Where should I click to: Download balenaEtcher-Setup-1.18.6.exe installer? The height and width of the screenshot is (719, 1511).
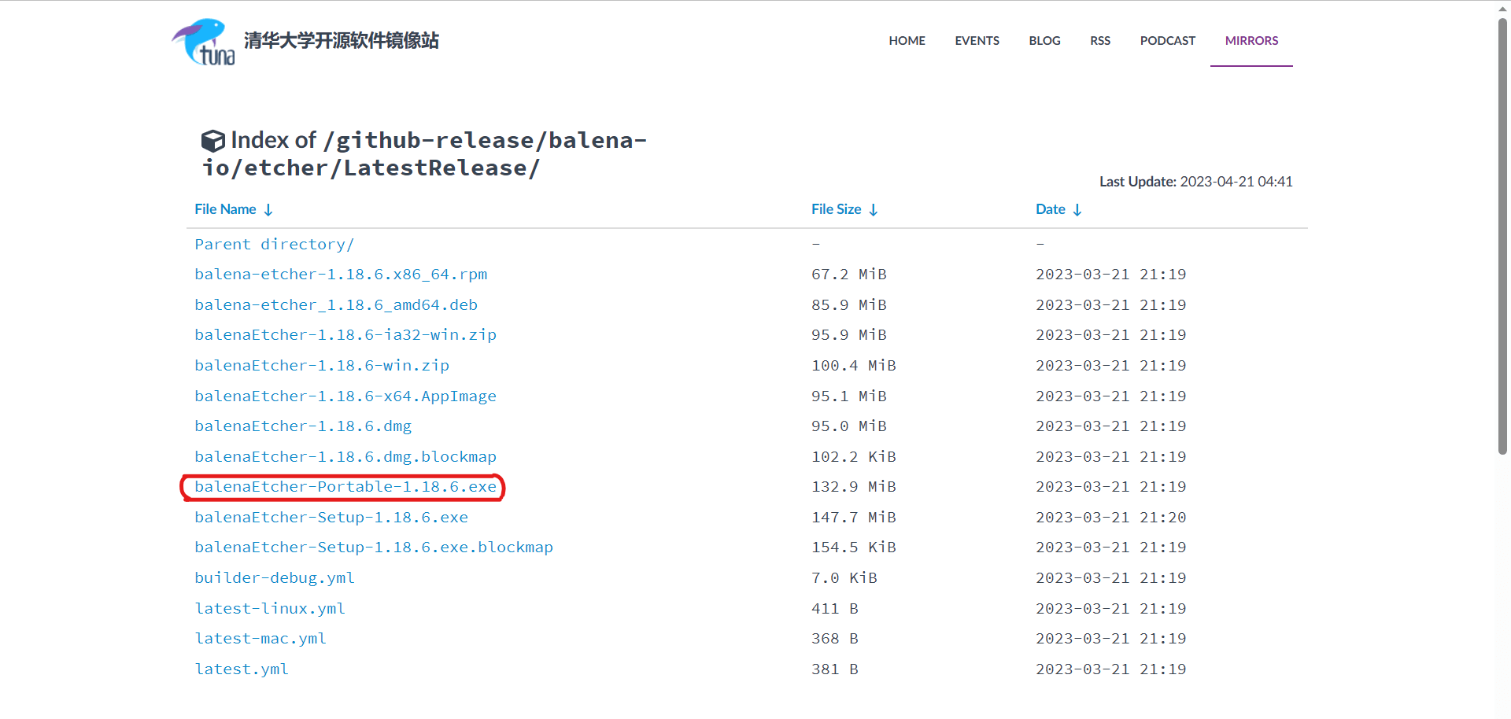(x=331, y=518)
